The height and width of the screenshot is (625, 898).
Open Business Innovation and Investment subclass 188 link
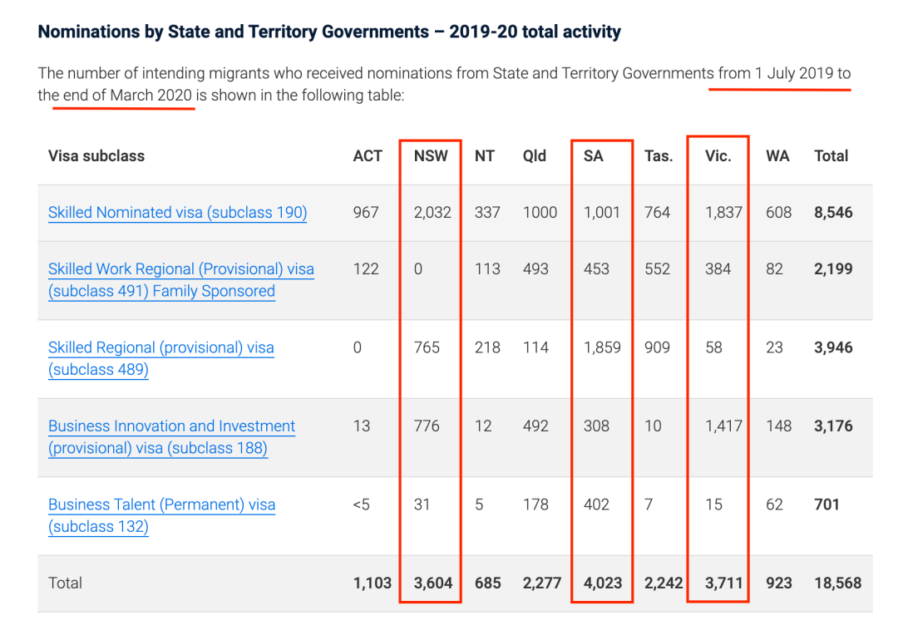tap(171, 436)
